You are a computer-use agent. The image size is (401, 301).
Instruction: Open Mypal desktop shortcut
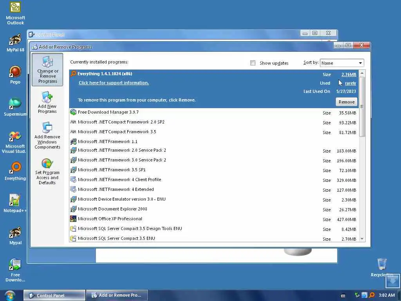point(15,236)
